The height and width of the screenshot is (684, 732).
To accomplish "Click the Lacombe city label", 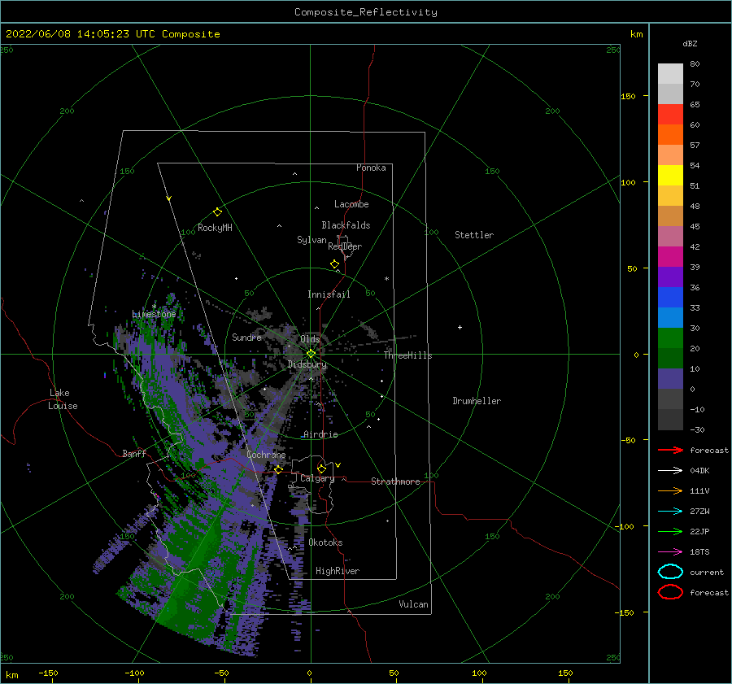I will coord(351,204).
